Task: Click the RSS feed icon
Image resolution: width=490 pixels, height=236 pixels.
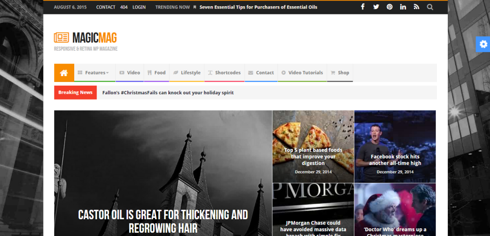Action: click(x=416, y=7)
